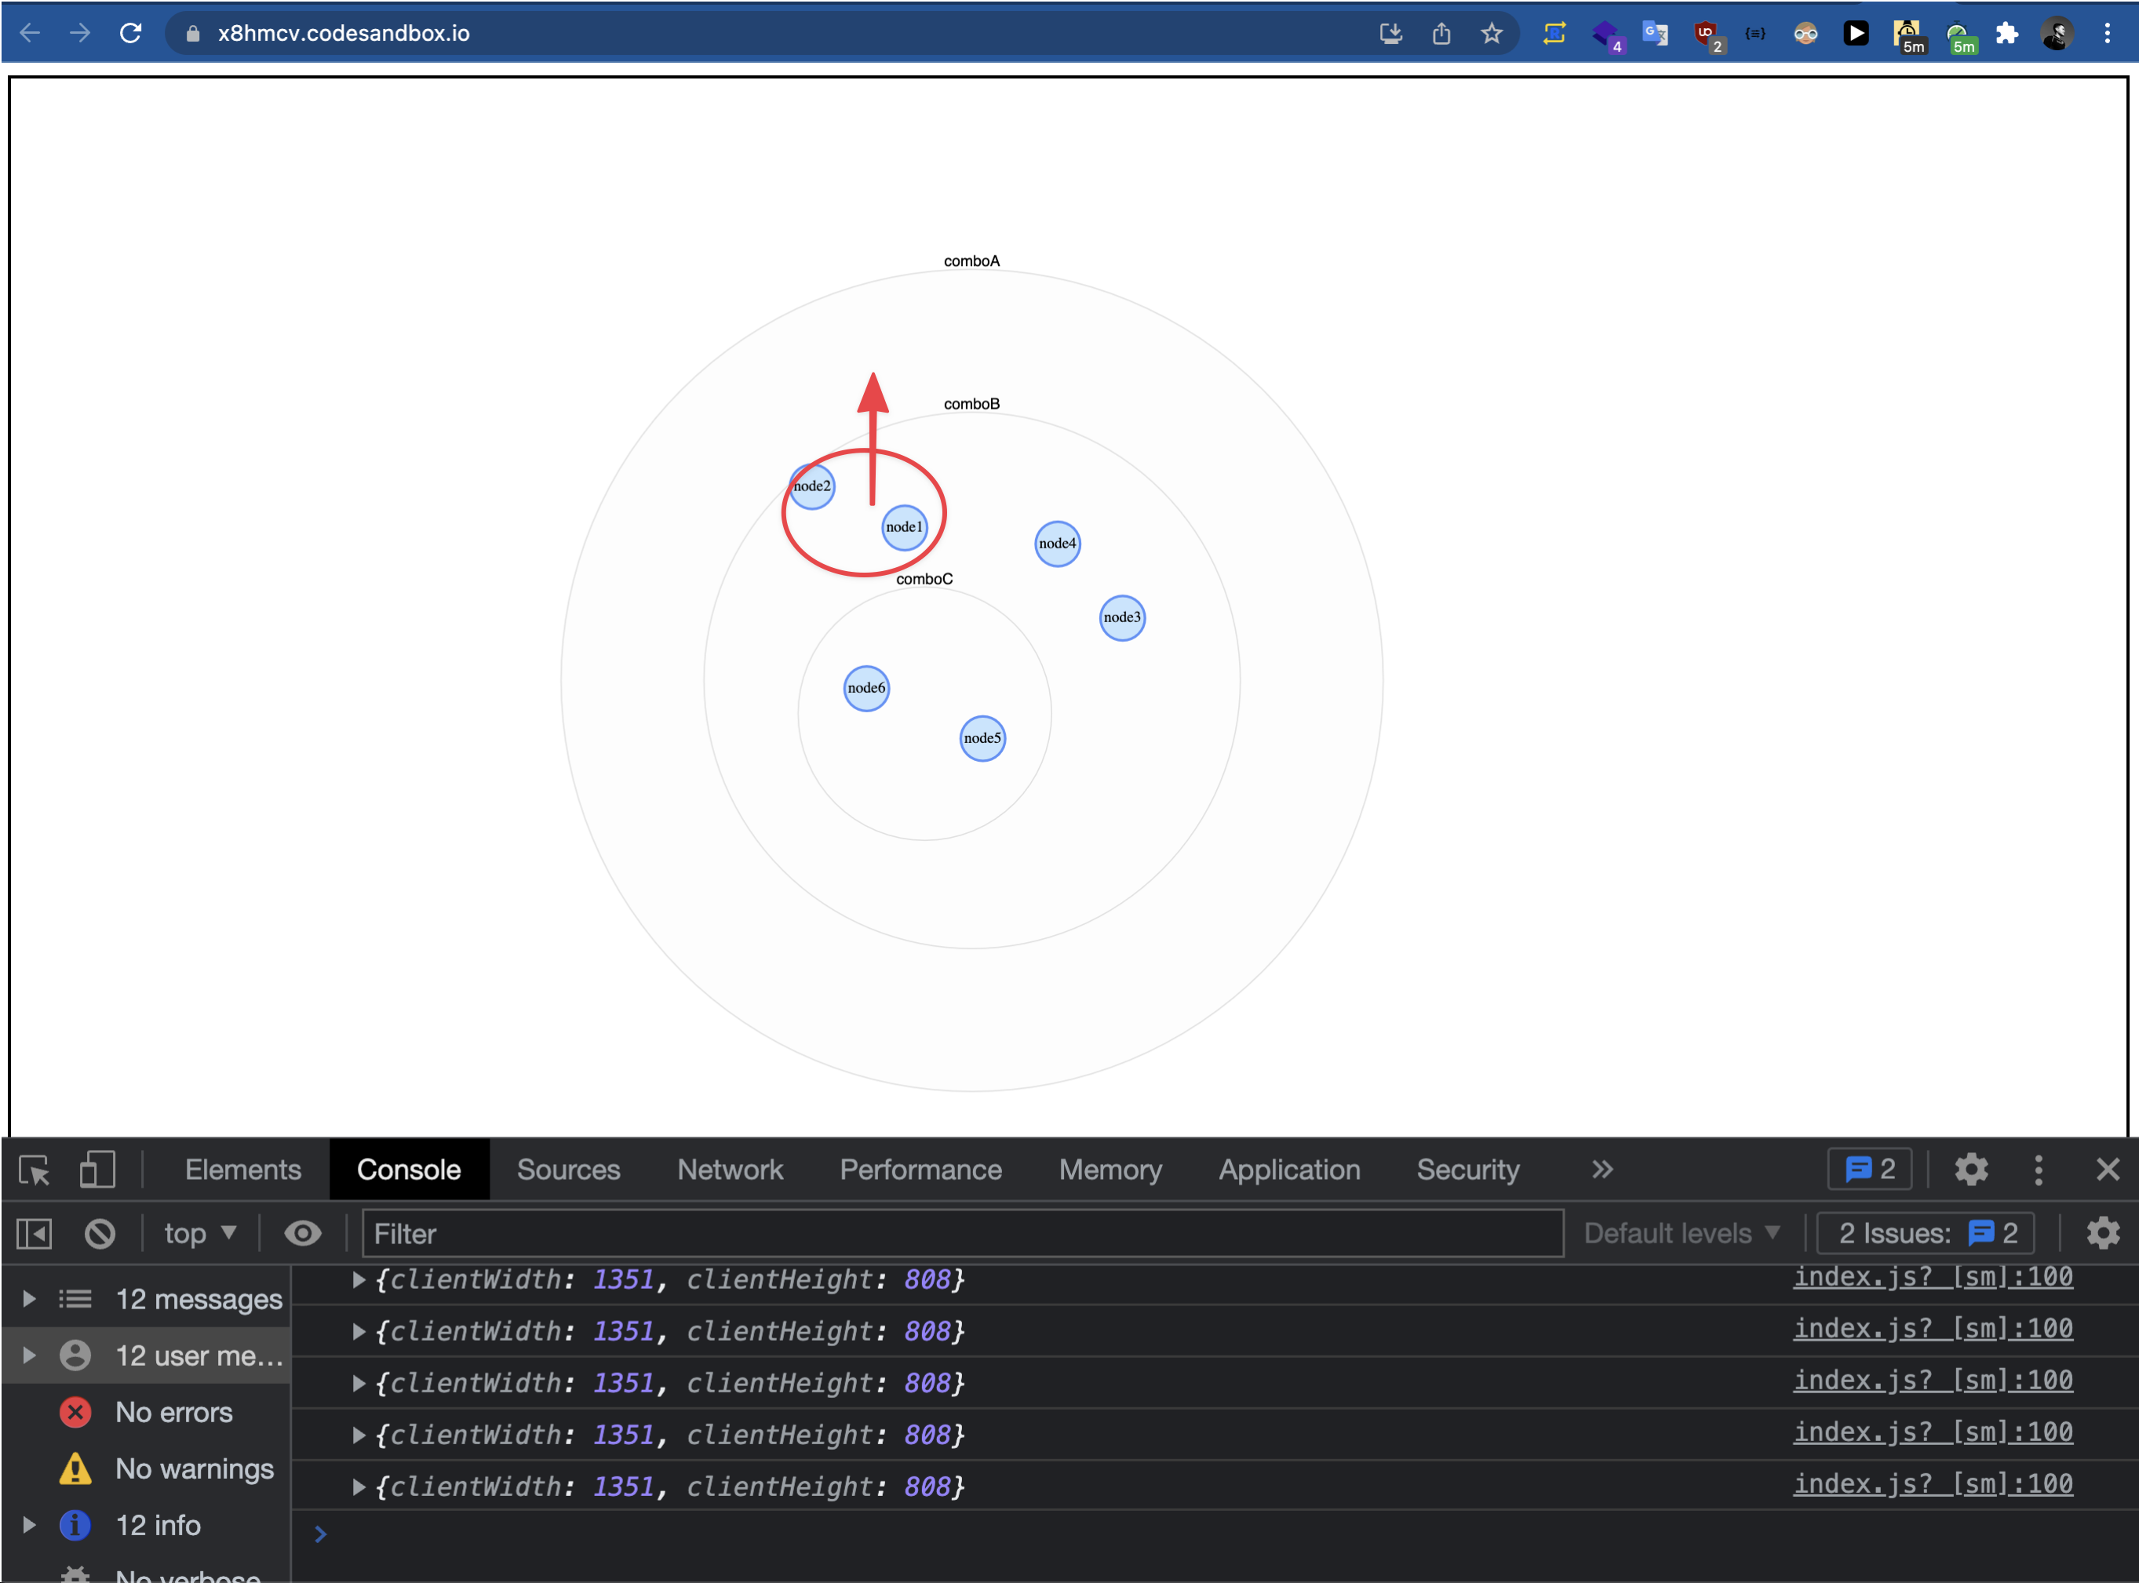
Task: View the 2 Issues report
Action: [1924, 1233]
